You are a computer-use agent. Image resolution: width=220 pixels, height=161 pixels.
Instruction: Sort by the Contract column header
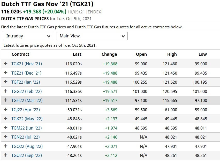(x=20, y=54)
